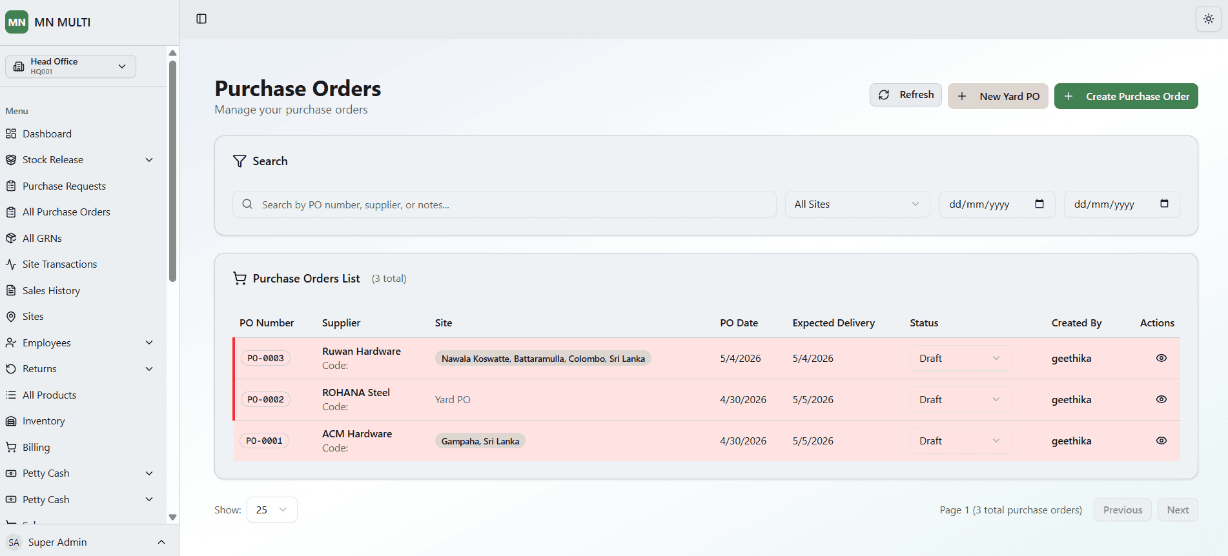
Task: Click the Nawala Koswatte site tag
Action: point(543,359)
